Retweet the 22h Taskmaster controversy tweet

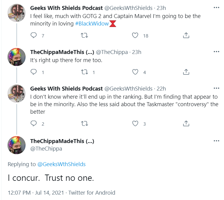84,124
